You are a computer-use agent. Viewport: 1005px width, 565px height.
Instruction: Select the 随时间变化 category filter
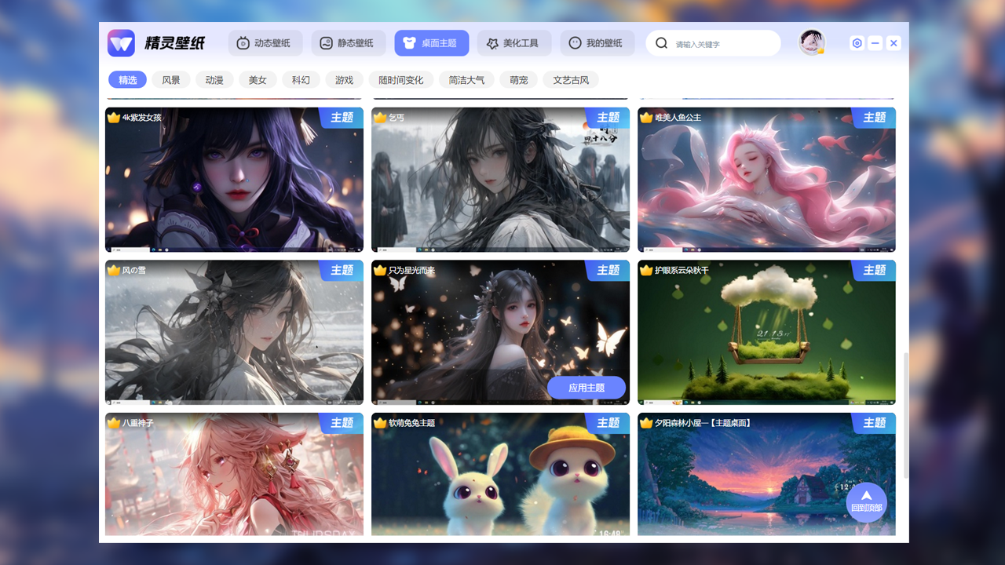[x=400, y=80]
